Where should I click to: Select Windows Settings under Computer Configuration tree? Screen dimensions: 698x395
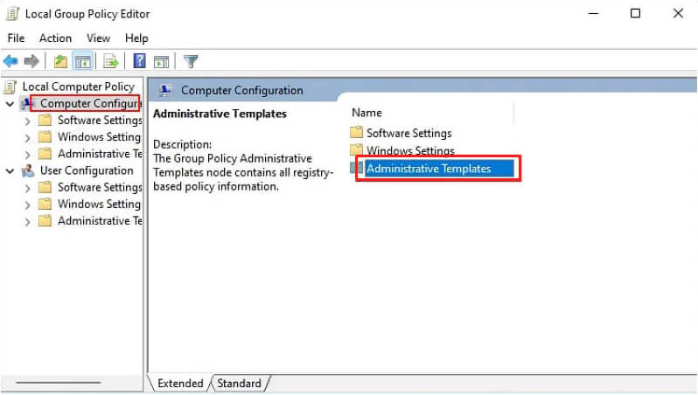pos(99,137)
